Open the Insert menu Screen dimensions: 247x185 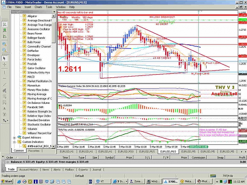click(28, 7)
